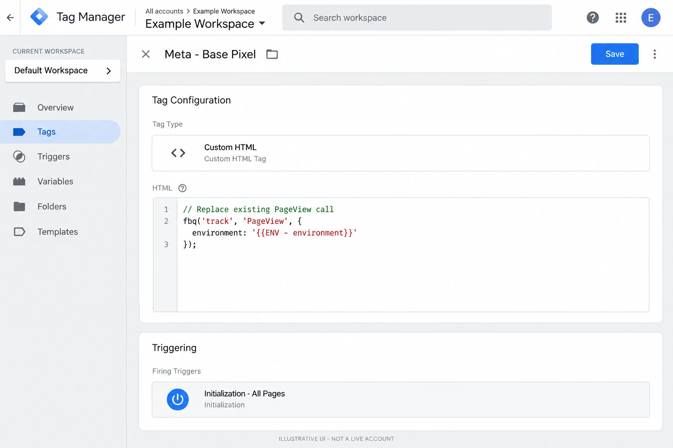Click the environment variable code line

[x=274, y=233]
